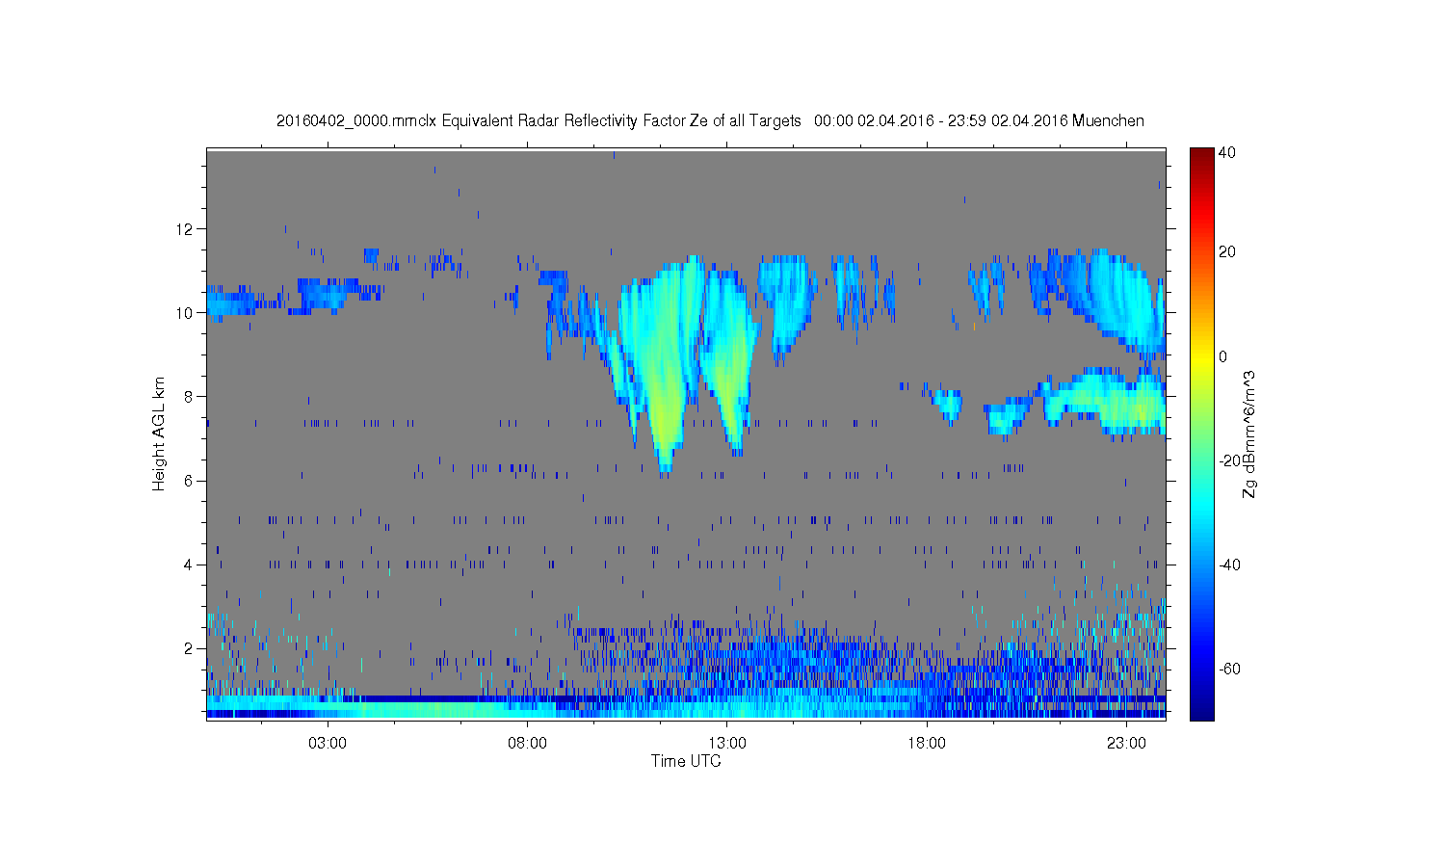Click the colorbar label 'Zg dBmm^6/m^3'
1445x867 pixels.
pyautogui.click(x=1249, y=434)
